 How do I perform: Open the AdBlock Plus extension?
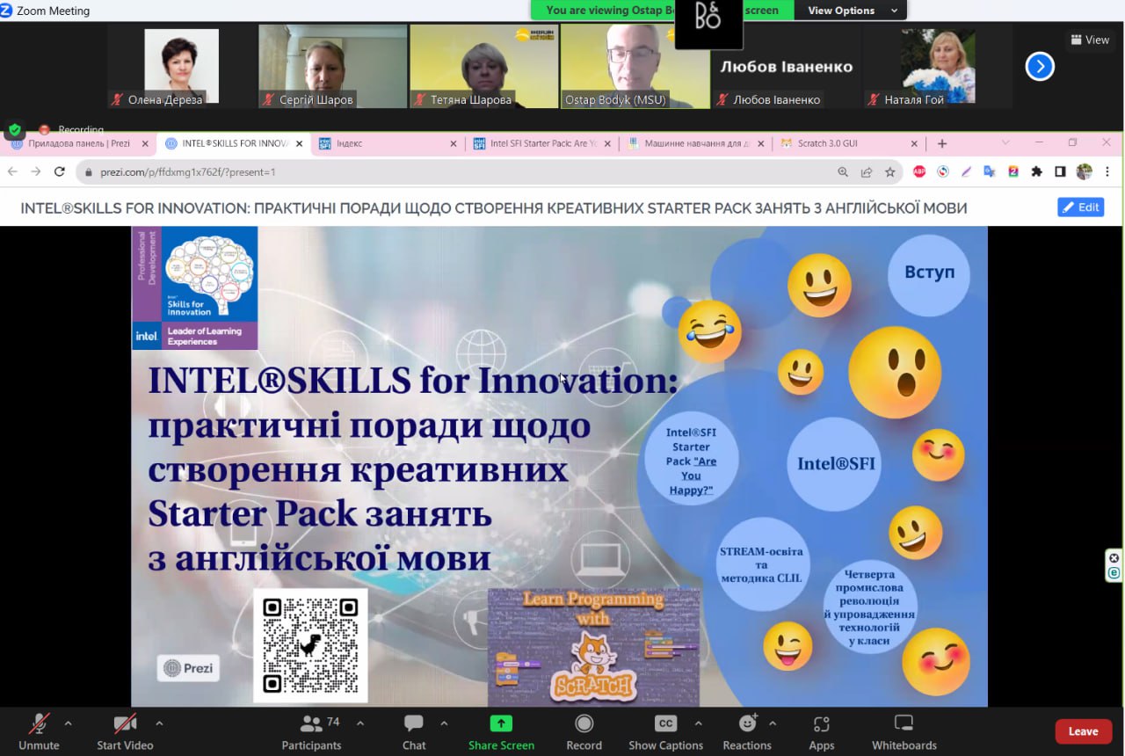919,171
